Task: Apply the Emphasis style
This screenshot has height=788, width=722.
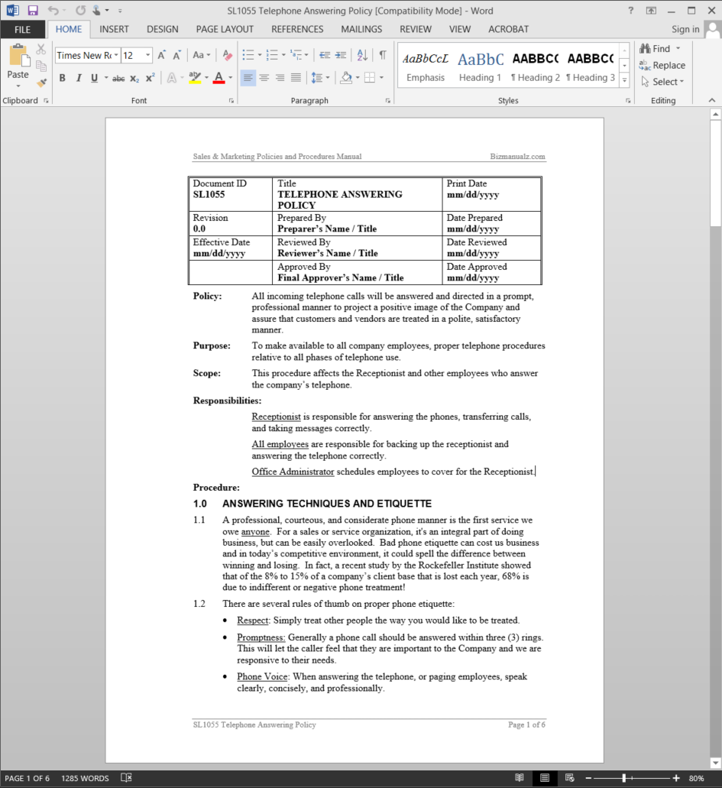Action: (x=426, y=66)
